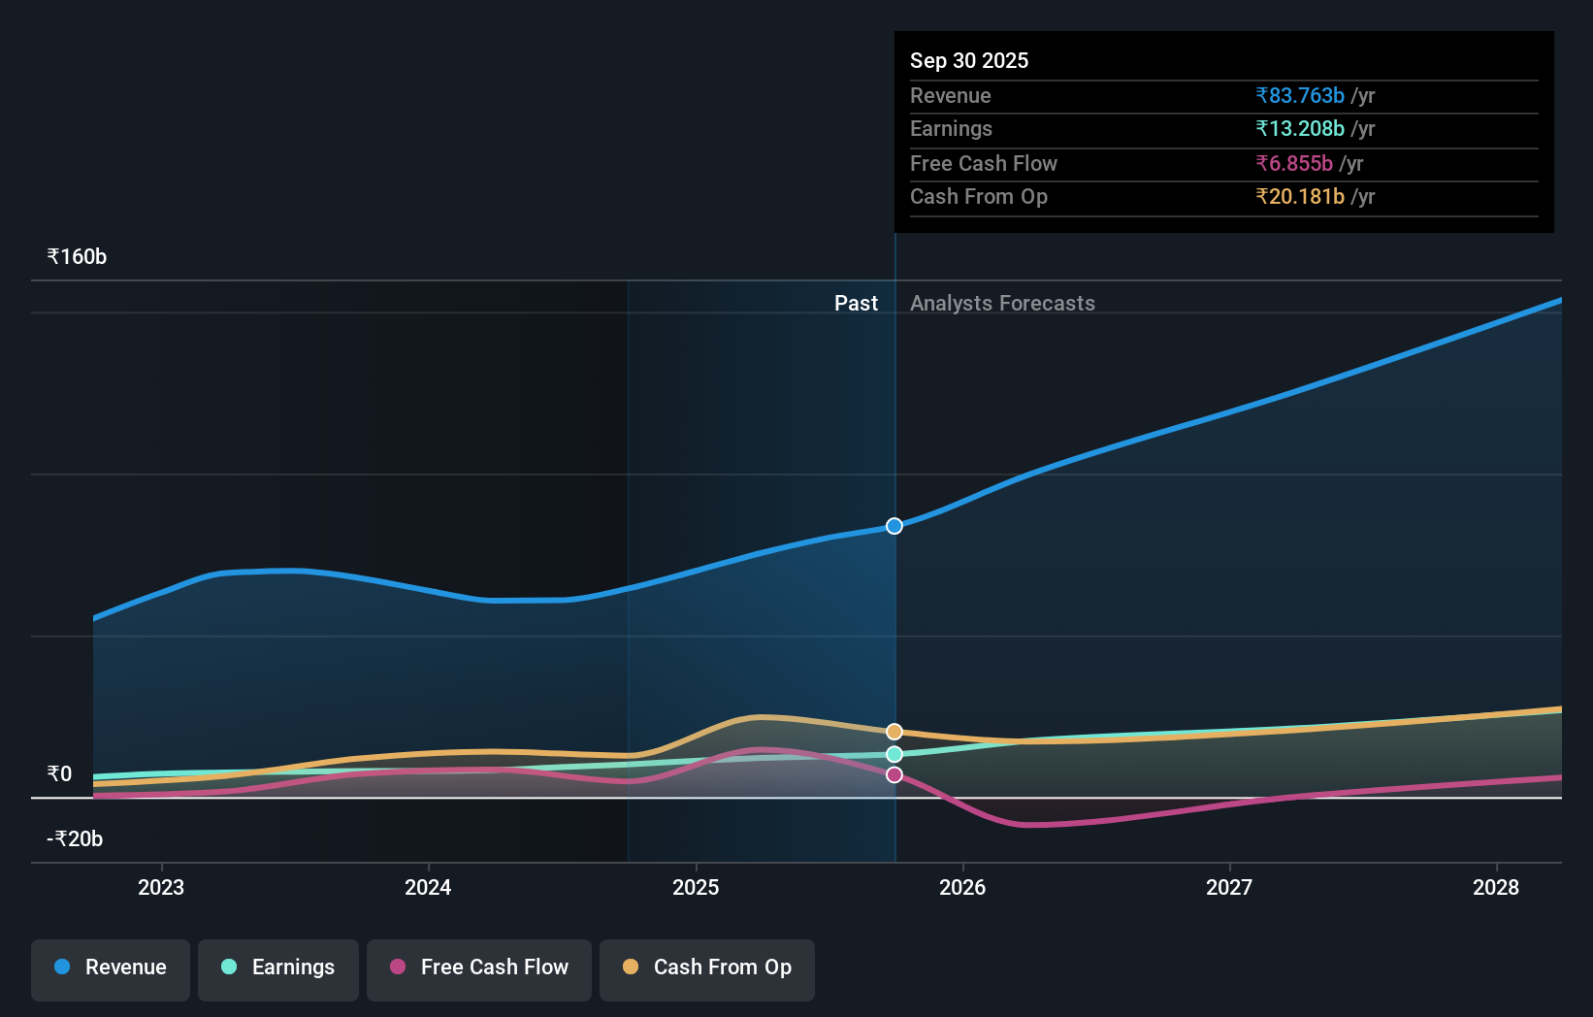Toggle the Earnings series visibility

[x=278, y=968]
